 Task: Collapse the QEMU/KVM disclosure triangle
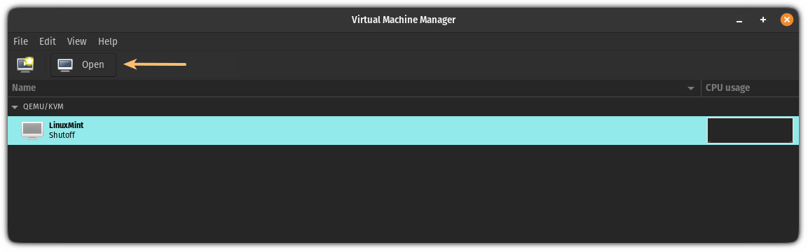click(x=15, y=107)
